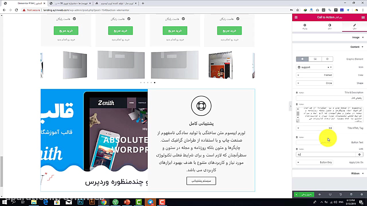Open Responsive Mode from the bottom bar

coord(330,194)
